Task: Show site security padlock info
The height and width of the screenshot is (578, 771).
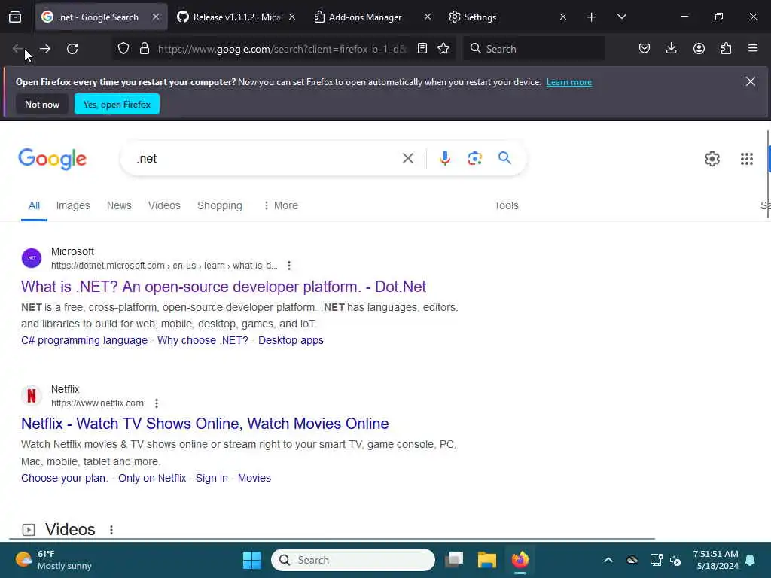Action: click(144, 49)
